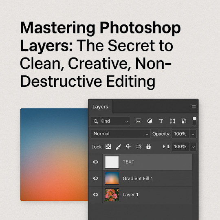Expand the Opacity slider arrow
Image resolution: width=220 pixels, height=220 pixels.
(193, 134)
